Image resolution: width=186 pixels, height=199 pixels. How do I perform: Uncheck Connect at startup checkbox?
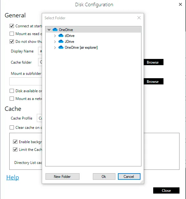pos(12,26)
